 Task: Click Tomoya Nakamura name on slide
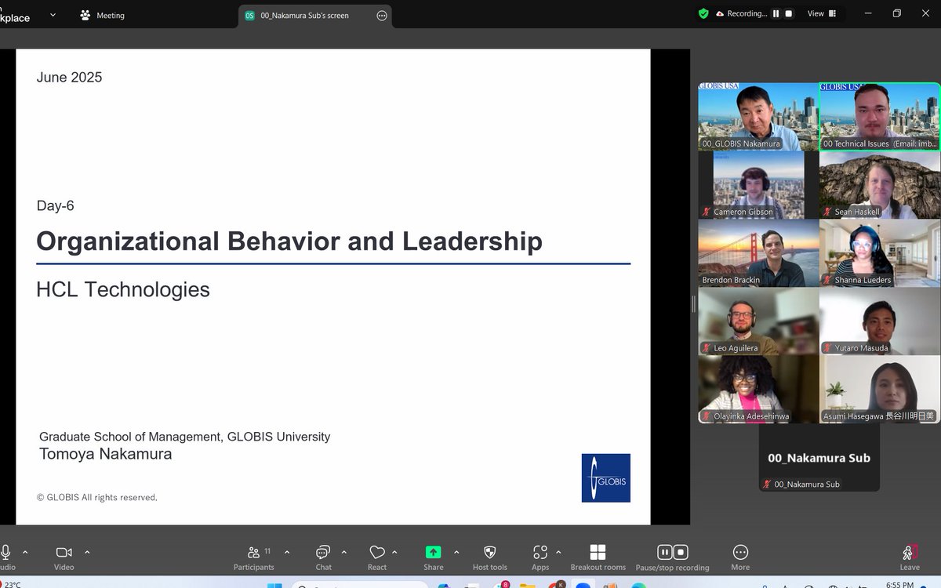pyautogui.click(x=106, y=454)
